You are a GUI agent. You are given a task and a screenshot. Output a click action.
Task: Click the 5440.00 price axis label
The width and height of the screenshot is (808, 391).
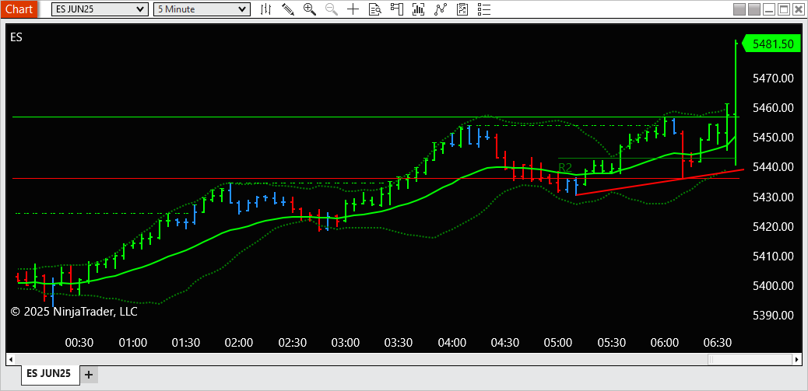(772, 167)
